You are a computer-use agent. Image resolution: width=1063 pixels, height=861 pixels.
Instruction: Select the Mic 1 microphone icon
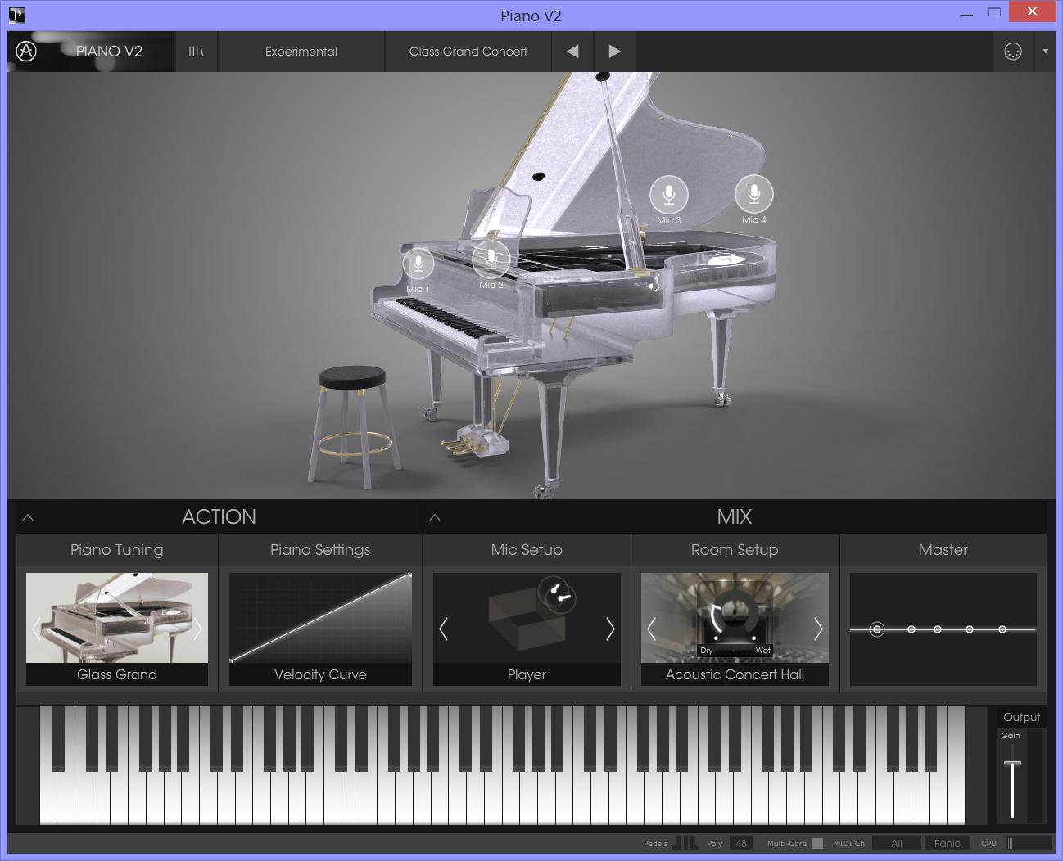(x=418, y=264)
